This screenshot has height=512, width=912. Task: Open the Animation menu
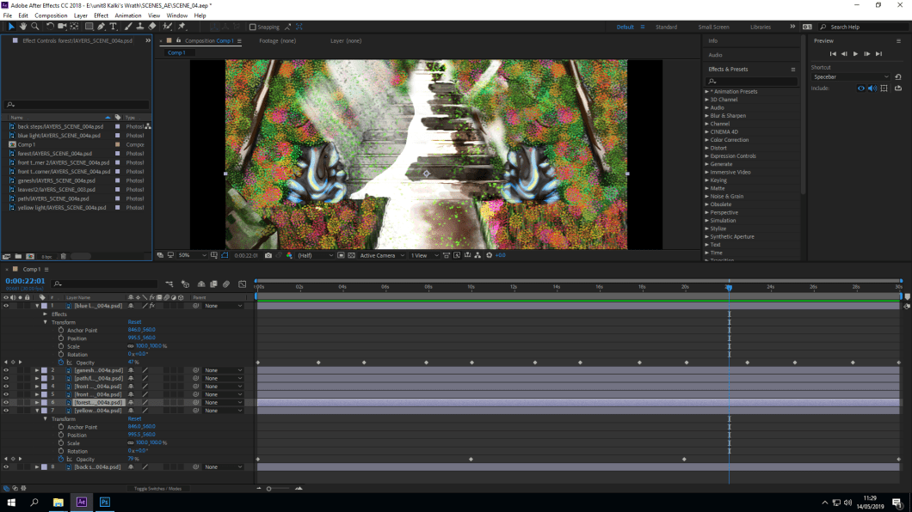[x=127, y=15]
